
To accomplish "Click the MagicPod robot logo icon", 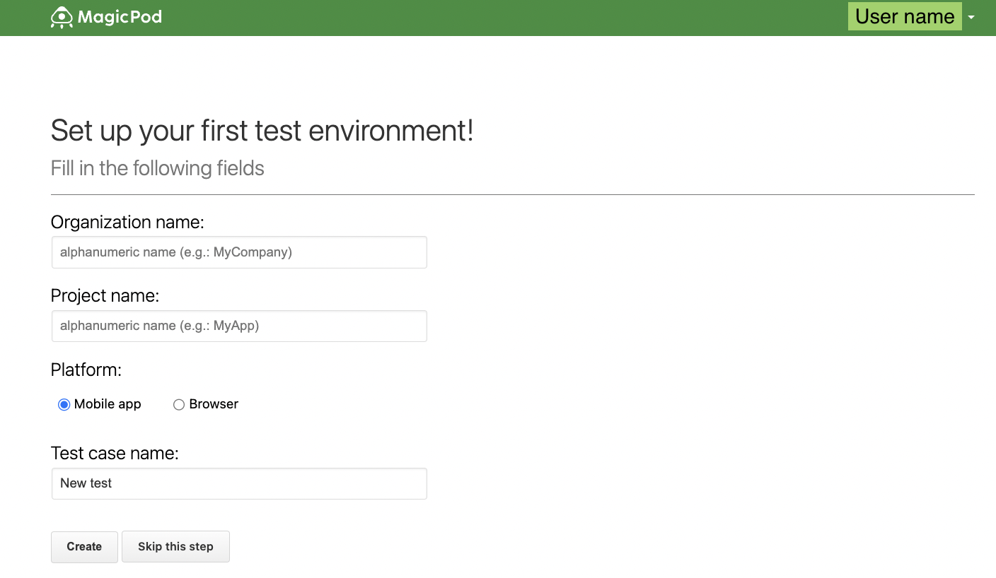I will coord(62,17).
